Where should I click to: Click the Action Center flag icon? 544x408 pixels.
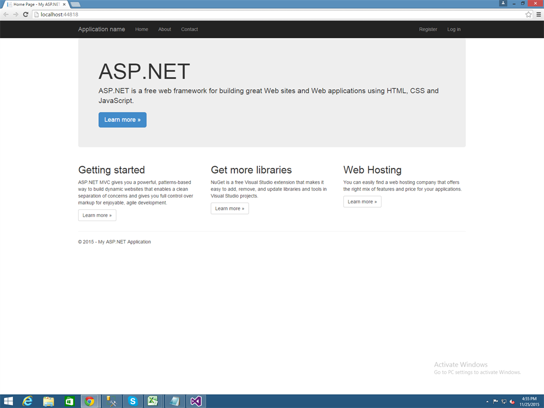click(496, 402)
